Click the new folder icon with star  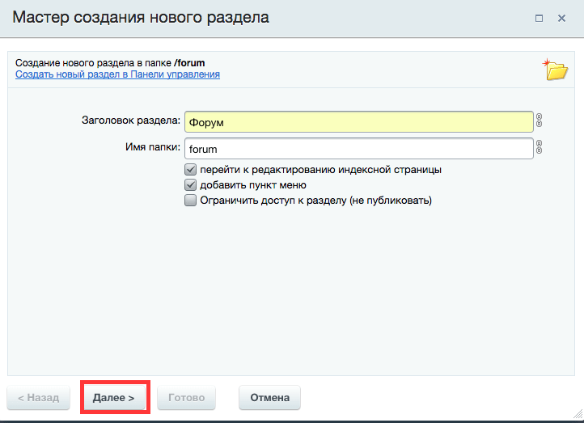coord(555,70)
